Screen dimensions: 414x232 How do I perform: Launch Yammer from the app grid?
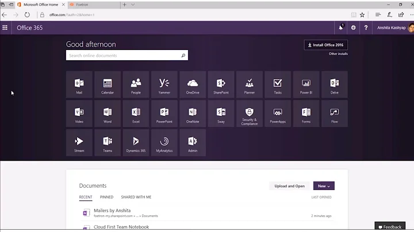(x=164, y=84)
